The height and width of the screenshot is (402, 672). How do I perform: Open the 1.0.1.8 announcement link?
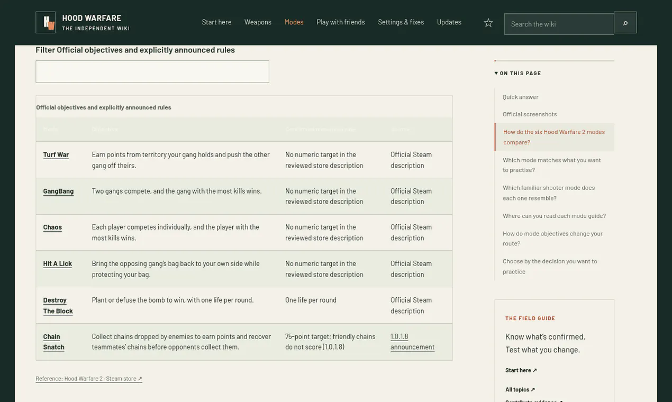[x=413, y=342]
